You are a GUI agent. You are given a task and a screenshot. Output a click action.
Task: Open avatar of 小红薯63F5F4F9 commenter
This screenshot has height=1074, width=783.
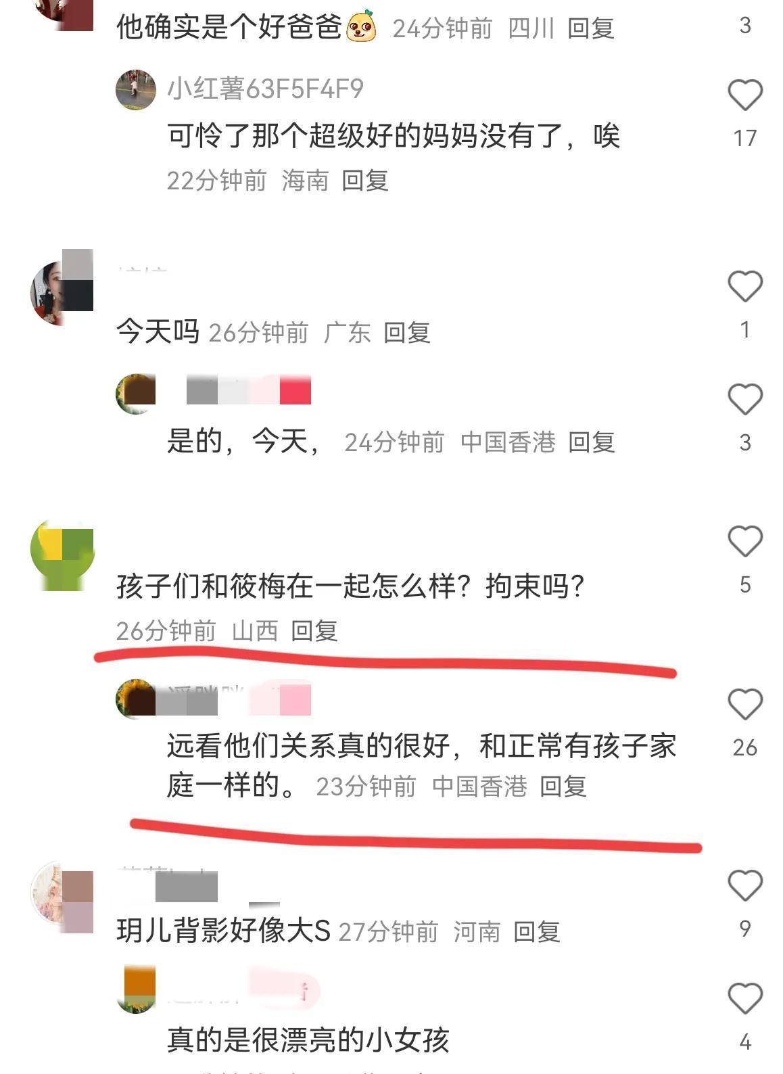click(136, 89)
